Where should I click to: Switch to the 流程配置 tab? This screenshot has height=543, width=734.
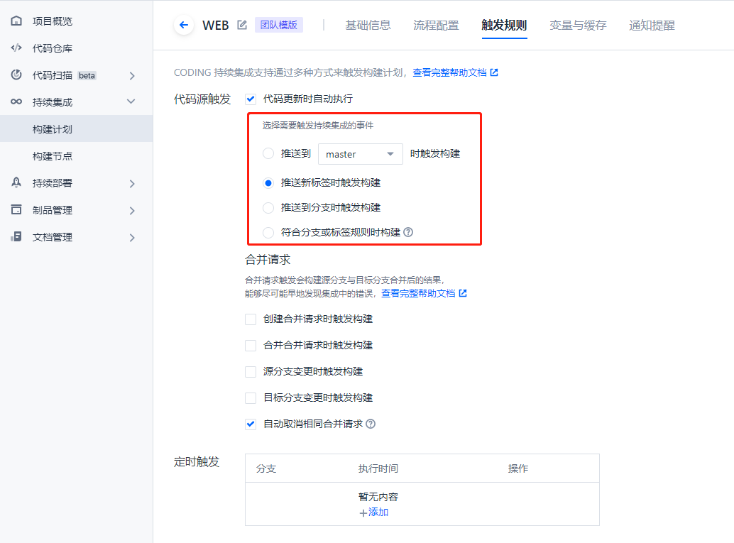[436, 26]
